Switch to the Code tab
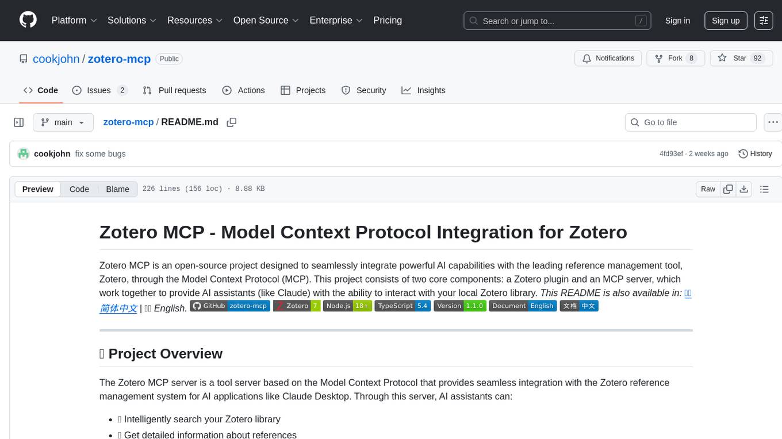Viewport: 782px width, 439px height. pyautogui.click(x=41, y=90)
